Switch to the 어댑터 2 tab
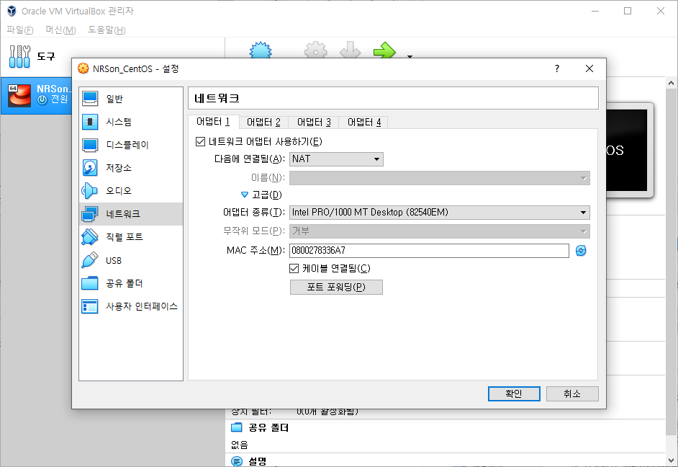Screen dimensions: 678x467 pyautogui.click(x=263, y=123)
